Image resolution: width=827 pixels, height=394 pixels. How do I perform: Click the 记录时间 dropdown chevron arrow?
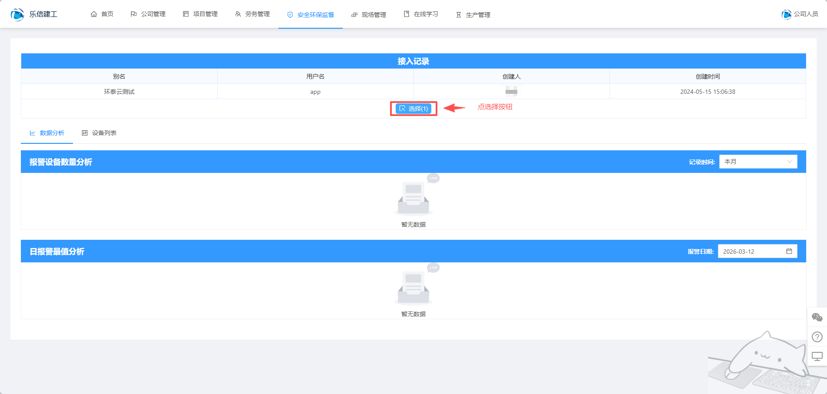point(790,162)
